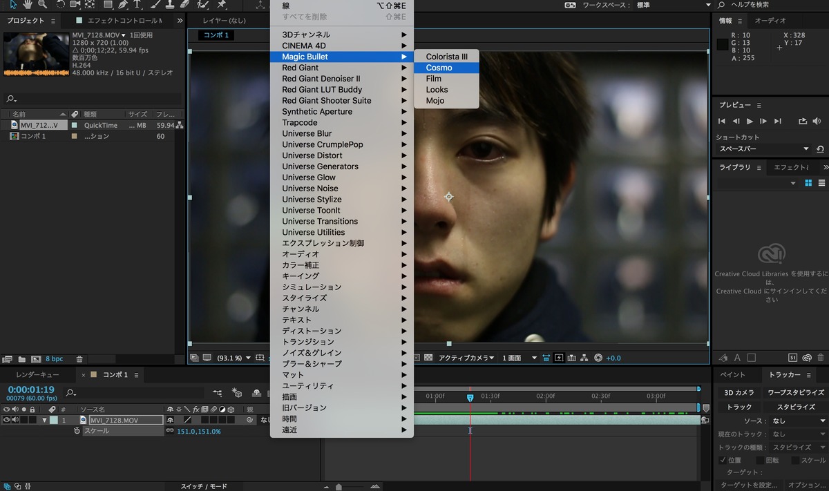829x491 pixels.
Task: Click the トラック button in Tracker
Action: (x=739, y=407)
